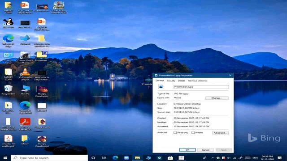Tick the Hidden attribute checkbox
The width and height of the screenshot is (287, 161).
click(193, 132)
